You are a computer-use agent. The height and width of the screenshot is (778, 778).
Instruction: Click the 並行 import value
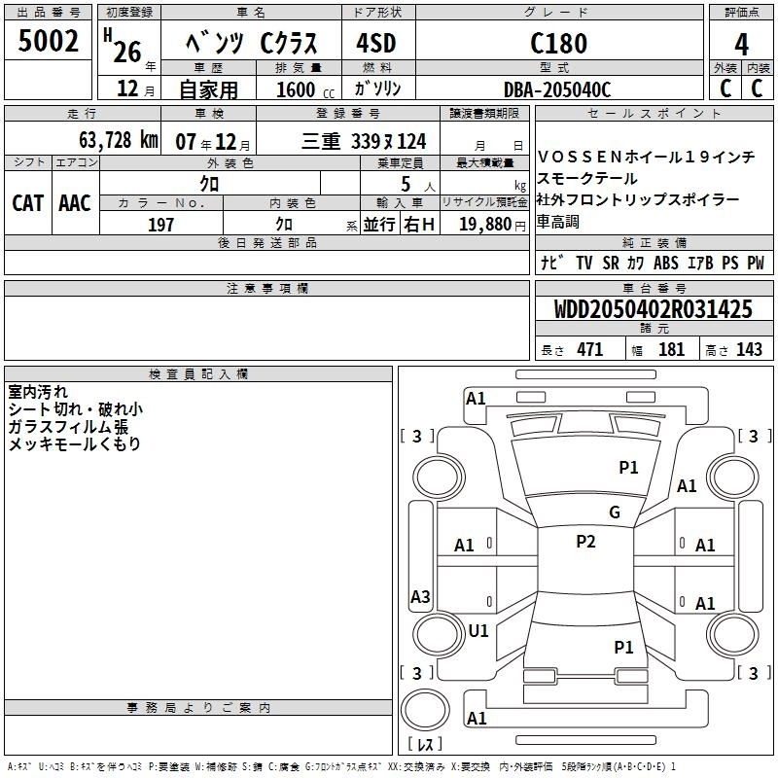[379, 225]
